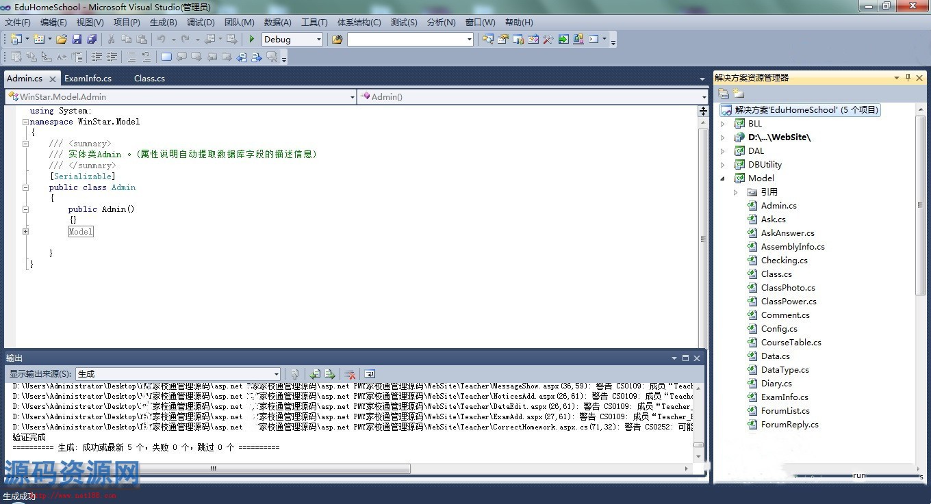The image size is (931, 504).
Task: Open the Command Window toolbar icon
Action: 594,39
